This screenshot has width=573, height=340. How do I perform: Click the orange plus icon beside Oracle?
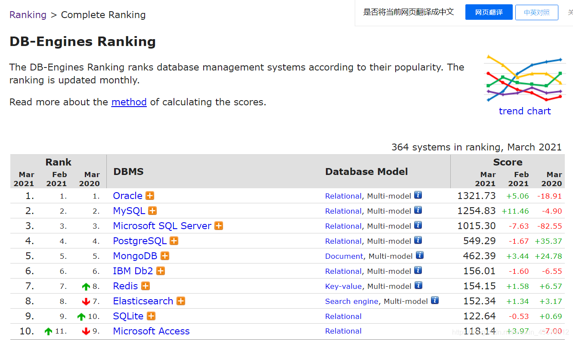click(150, 196)
